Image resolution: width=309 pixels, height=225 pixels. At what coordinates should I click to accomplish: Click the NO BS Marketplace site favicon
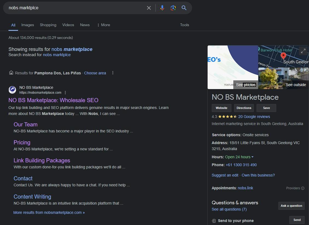click(12, 90)
